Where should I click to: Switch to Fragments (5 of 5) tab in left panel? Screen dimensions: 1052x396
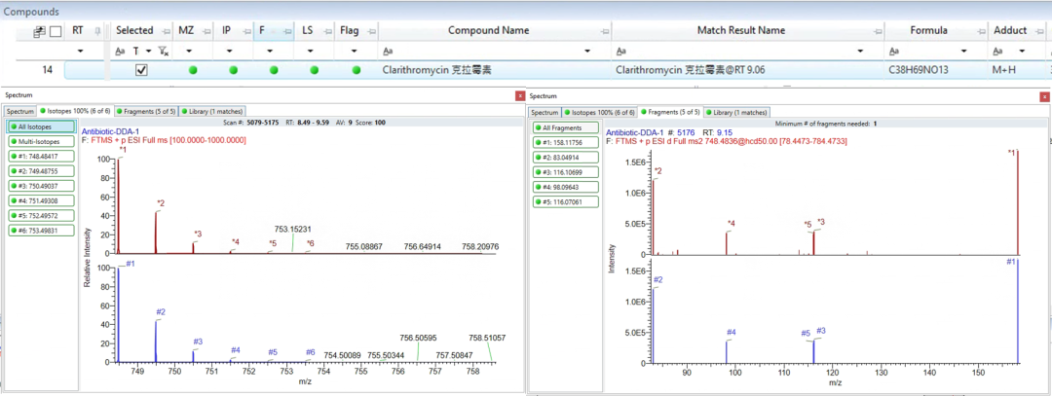tap(147, 111)
